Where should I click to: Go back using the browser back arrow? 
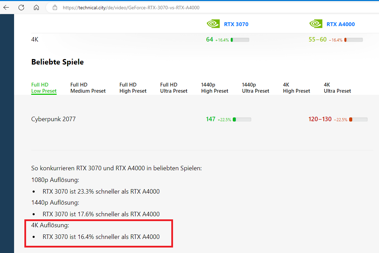tap(6, 8)
